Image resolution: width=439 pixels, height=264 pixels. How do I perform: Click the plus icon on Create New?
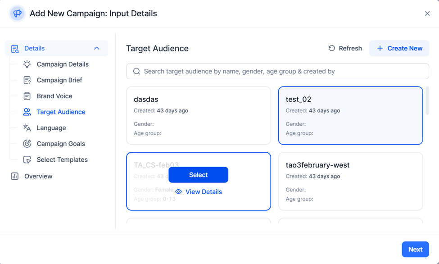click(x=380, y=48)
